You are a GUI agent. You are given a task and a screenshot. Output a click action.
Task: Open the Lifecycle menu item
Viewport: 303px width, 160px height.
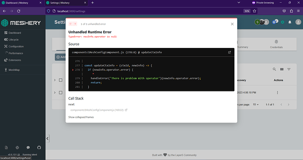[14, 40]
